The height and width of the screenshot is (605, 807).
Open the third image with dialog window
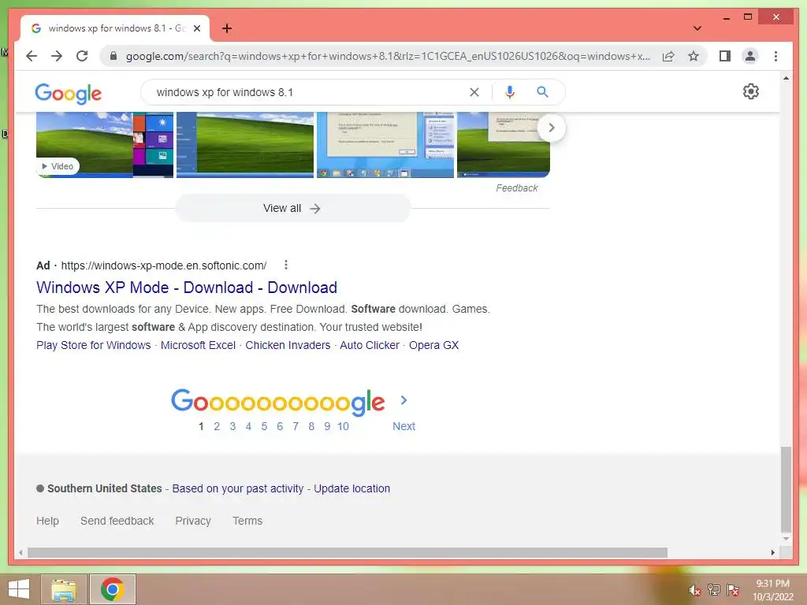pyautogui.click(x=385, y=145)
